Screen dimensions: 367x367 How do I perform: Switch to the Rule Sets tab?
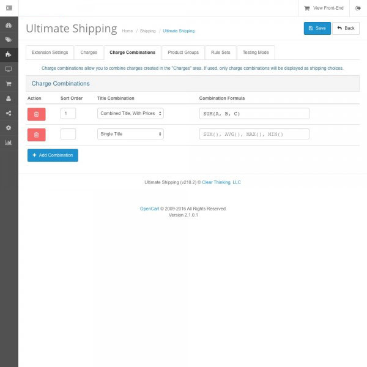(x=220, y=53)
